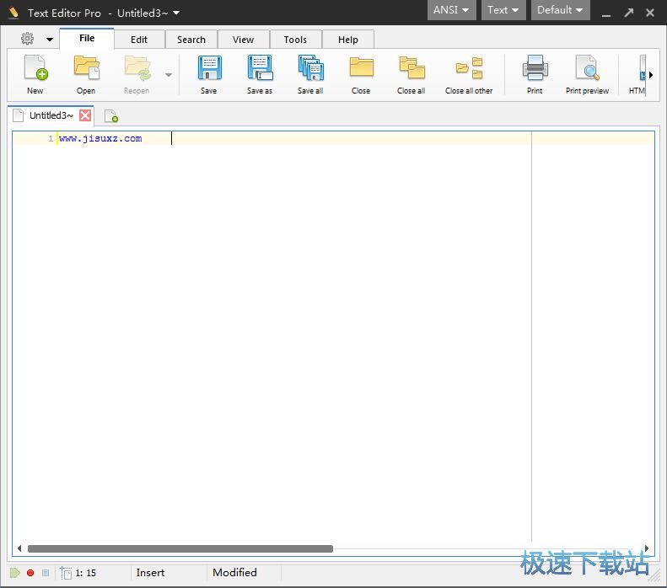The height and width of the screenshot is (588, 667).
Task: Click the horizontal scrollbar thumb
Action: tap(180, 549)
